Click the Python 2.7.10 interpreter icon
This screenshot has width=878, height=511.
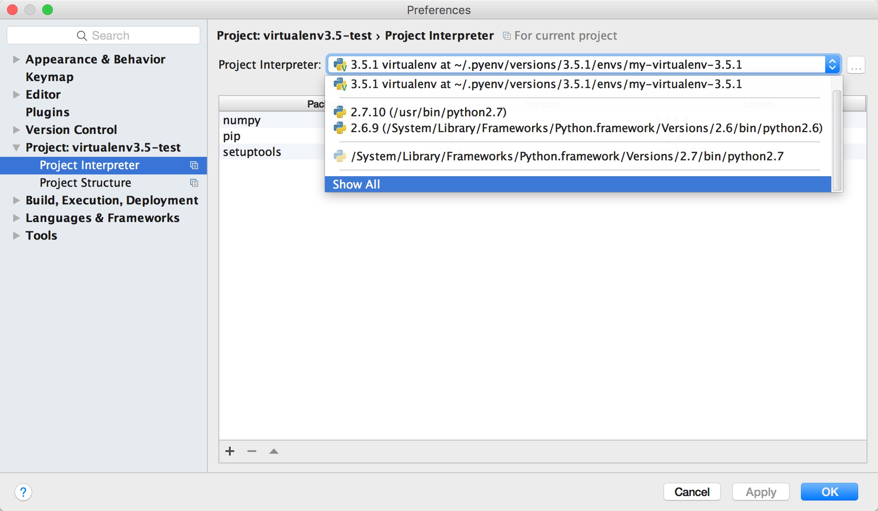tap(338, 111)
